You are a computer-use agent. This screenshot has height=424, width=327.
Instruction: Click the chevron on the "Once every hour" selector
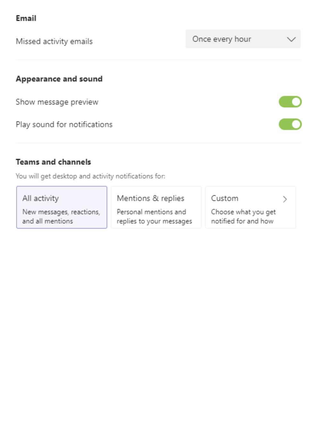291,39
